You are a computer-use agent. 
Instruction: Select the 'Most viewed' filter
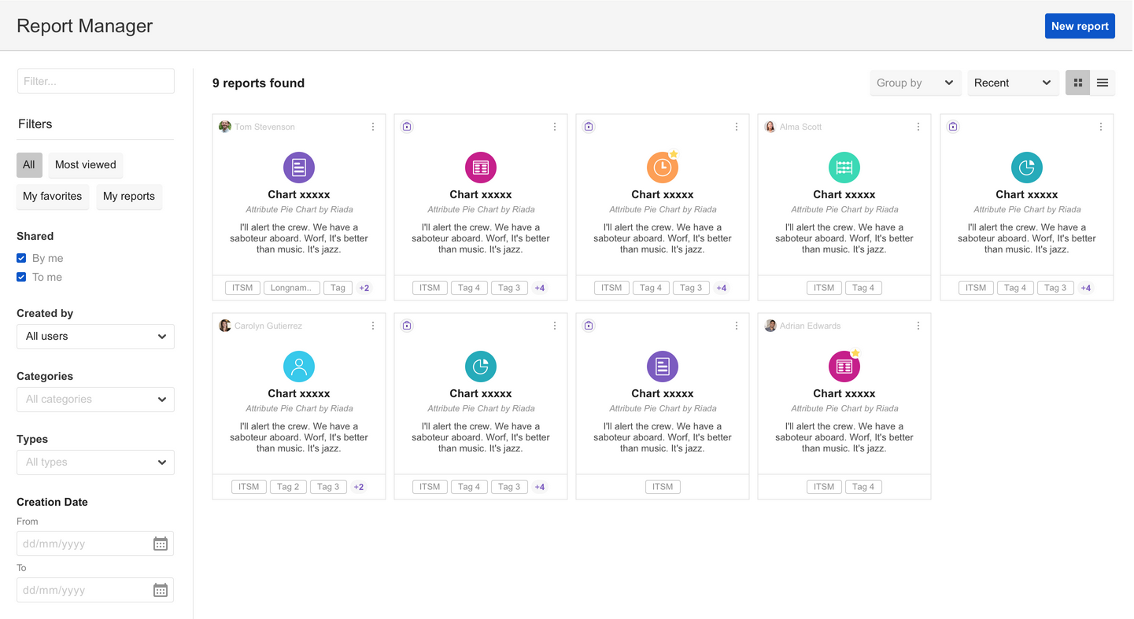pyautogui.click(x=86, y=164)
